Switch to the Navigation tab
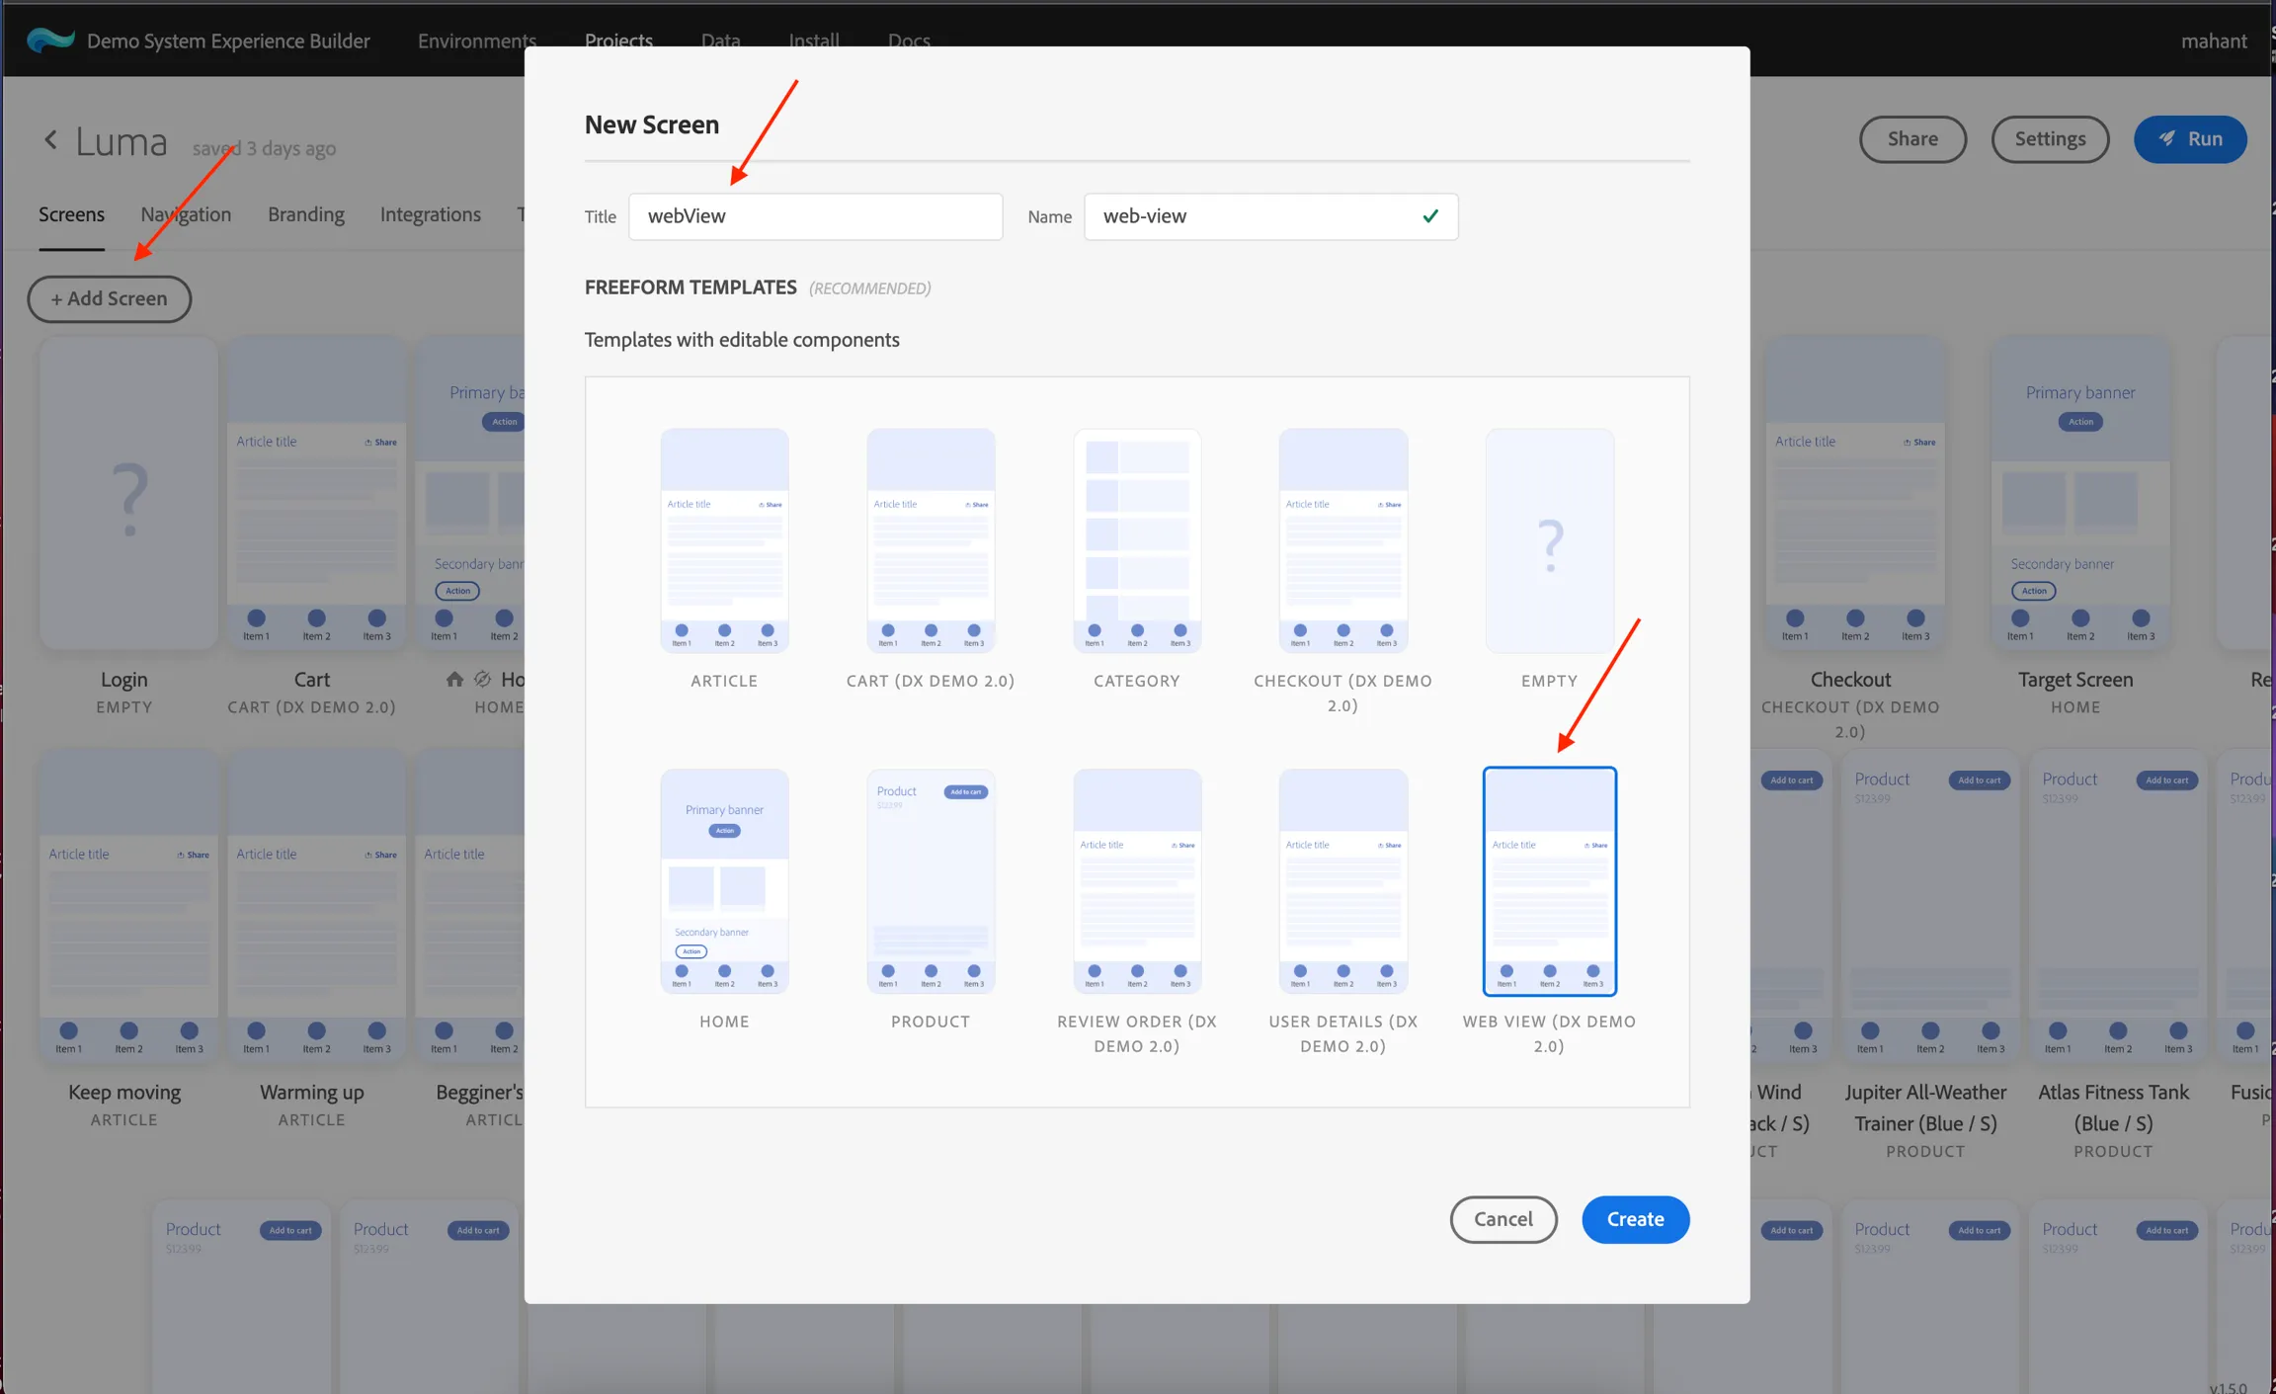Image resolution: width=2276 pixels, height=1394 pixels. (x=186, y=214)
